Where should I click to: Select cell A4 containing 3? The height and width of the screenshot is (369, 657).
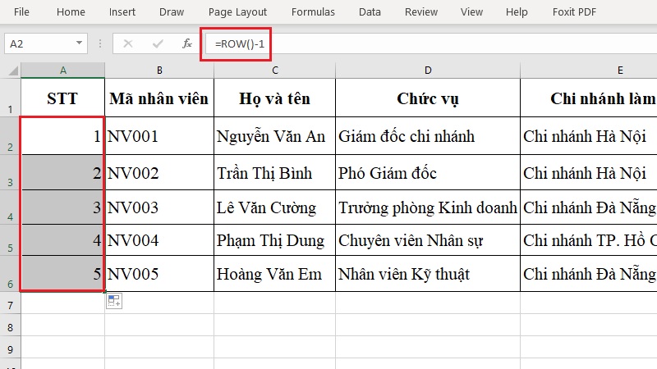(x=63, y=207)
